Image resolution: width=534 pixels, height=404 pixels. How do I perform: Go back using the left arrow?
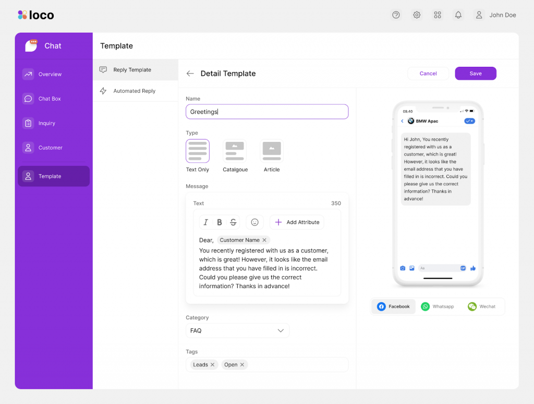(x=190, y=74)
